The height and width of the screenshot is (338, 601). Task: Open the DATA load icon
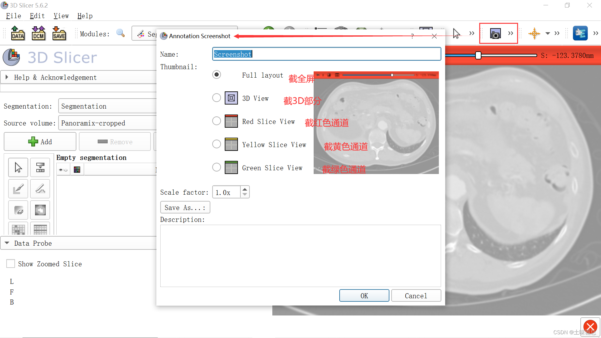[x=18, y=33]
